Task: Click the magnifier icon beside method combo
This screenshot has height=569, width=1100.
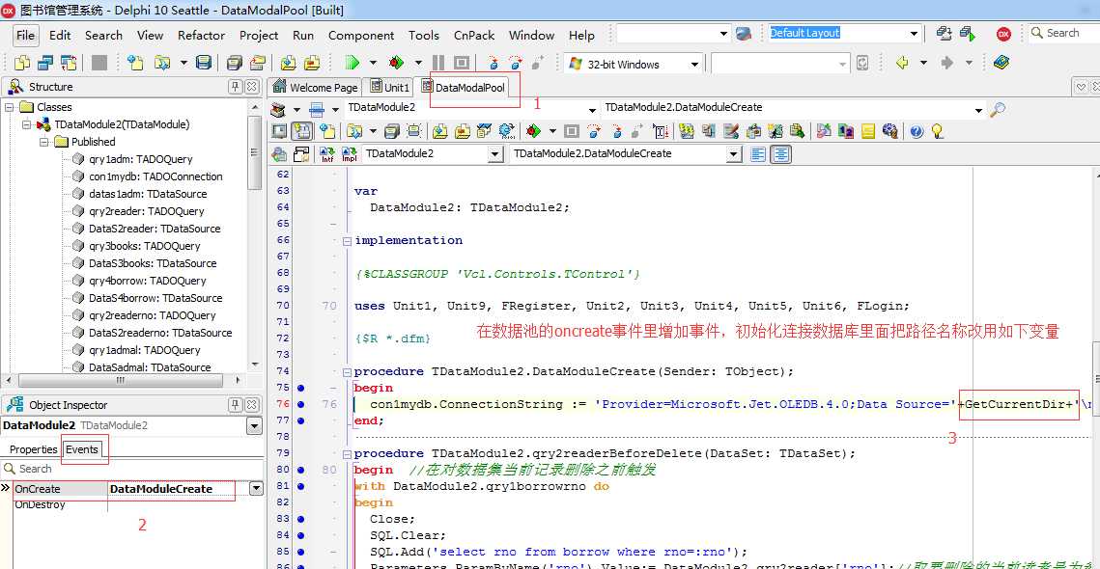Action: pyautogui.click(x=998, y=109)
